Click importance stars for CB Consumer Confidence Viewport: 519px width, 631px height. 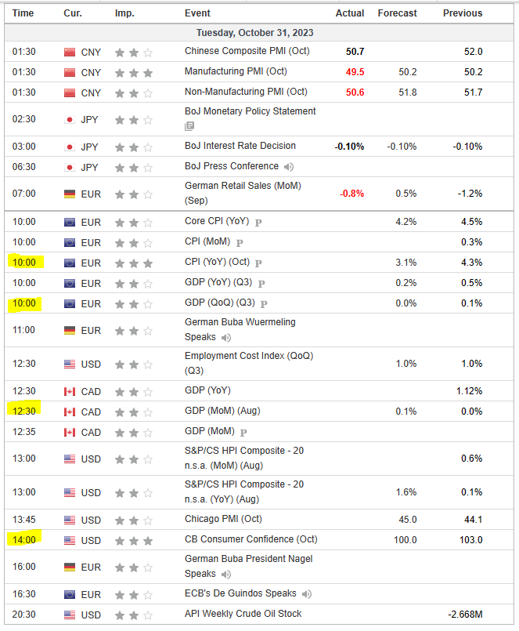coord(134,540)
